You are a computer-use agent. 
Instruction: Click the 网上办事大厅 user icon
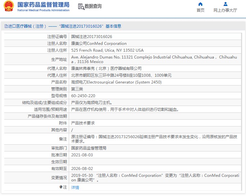pos(225,4)
